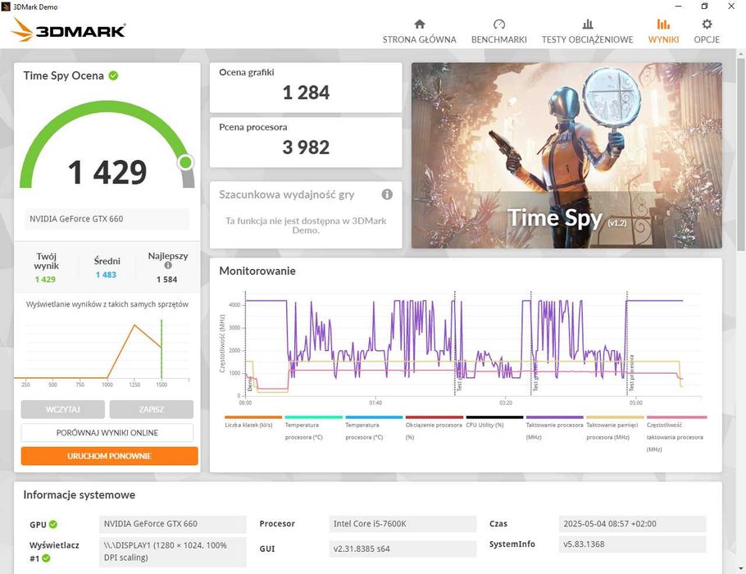The height and width of the screenshot is (574, 746).
Task: Click purple Taktowanie procesora legend swatch
Action: tap(554, 417)
